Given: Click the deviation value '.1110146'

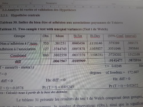Looking at the screenshot, I should point(96,43).
